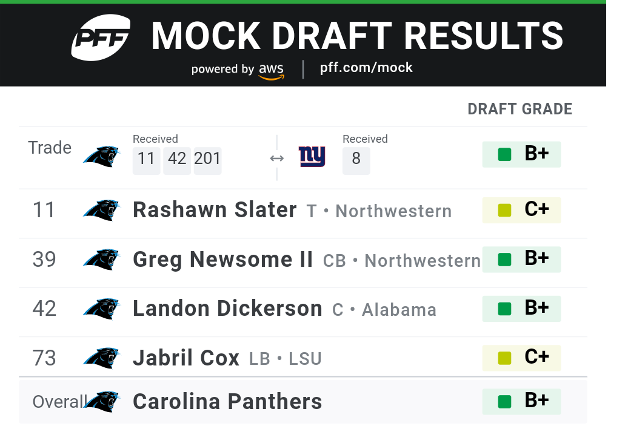
Task: Click the green B+ trade grade badge
Action: point(521,154)
